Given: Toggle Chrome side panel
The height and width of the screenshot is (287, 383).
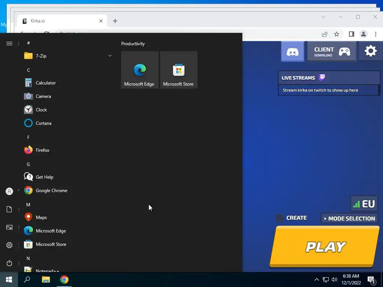Looking at the screenshot, I should click(352, 34).
